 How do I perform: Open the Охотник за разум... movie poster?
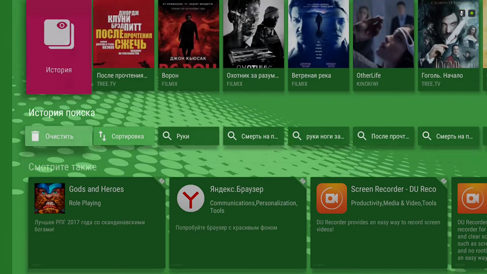tap(253, 33)
